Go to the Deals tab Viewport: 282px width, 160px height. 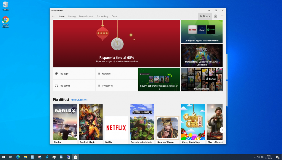114,16
